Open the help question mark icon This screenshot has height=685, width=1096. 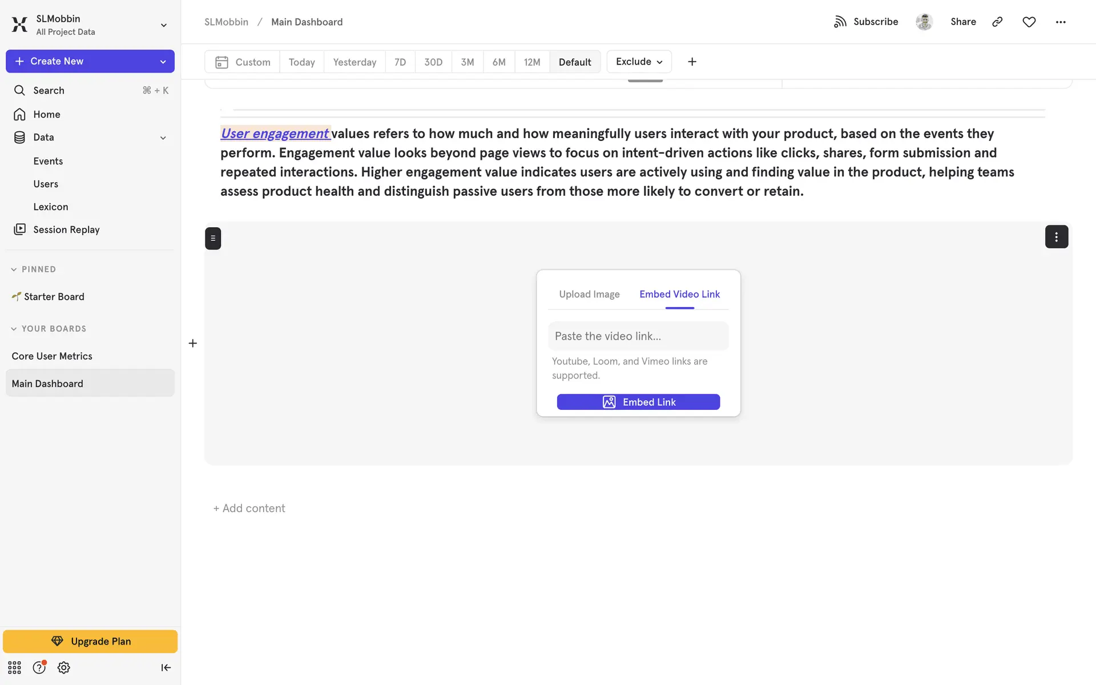click(39, 667)
